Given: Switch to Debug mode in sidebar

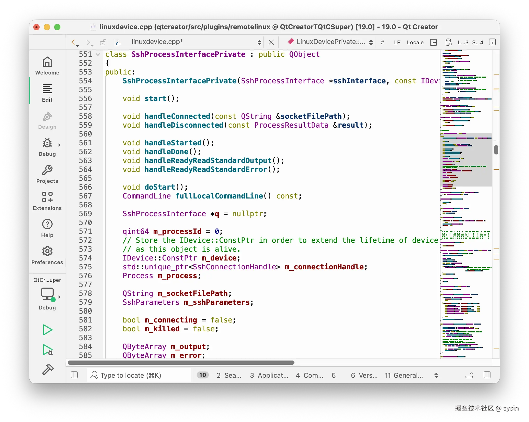Looking at the screenshot, I should pos(47,147).
